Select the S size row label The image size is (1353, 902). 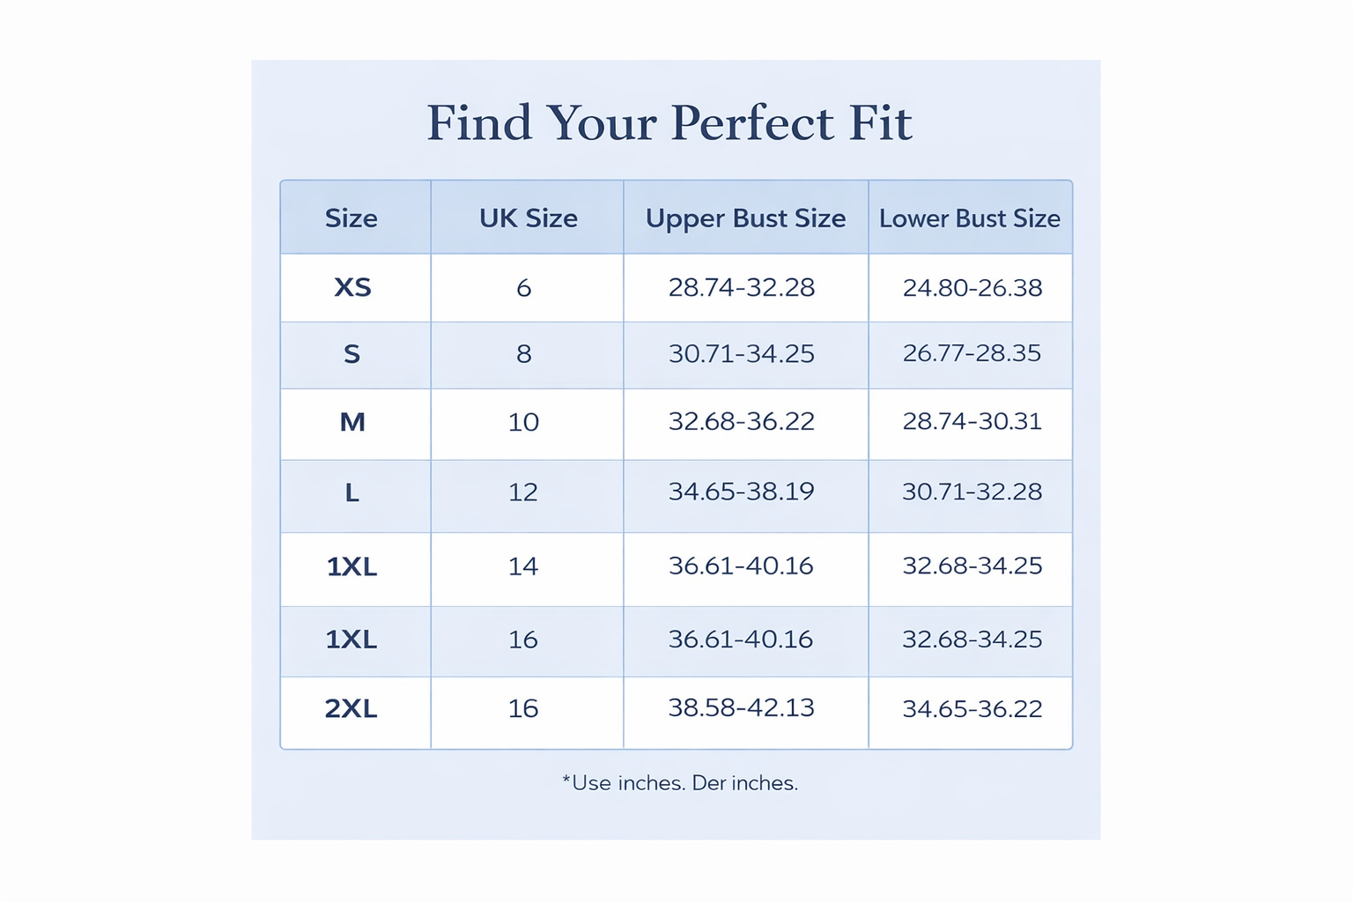(351, 354)
